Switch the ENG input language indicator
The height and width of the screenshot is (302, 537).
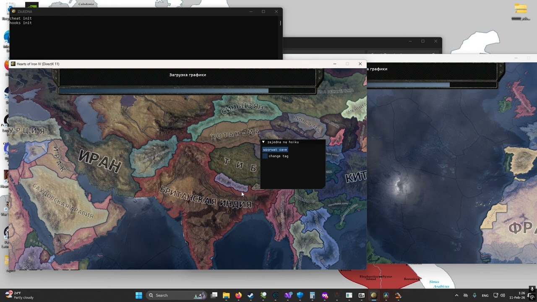pos(485,295)
